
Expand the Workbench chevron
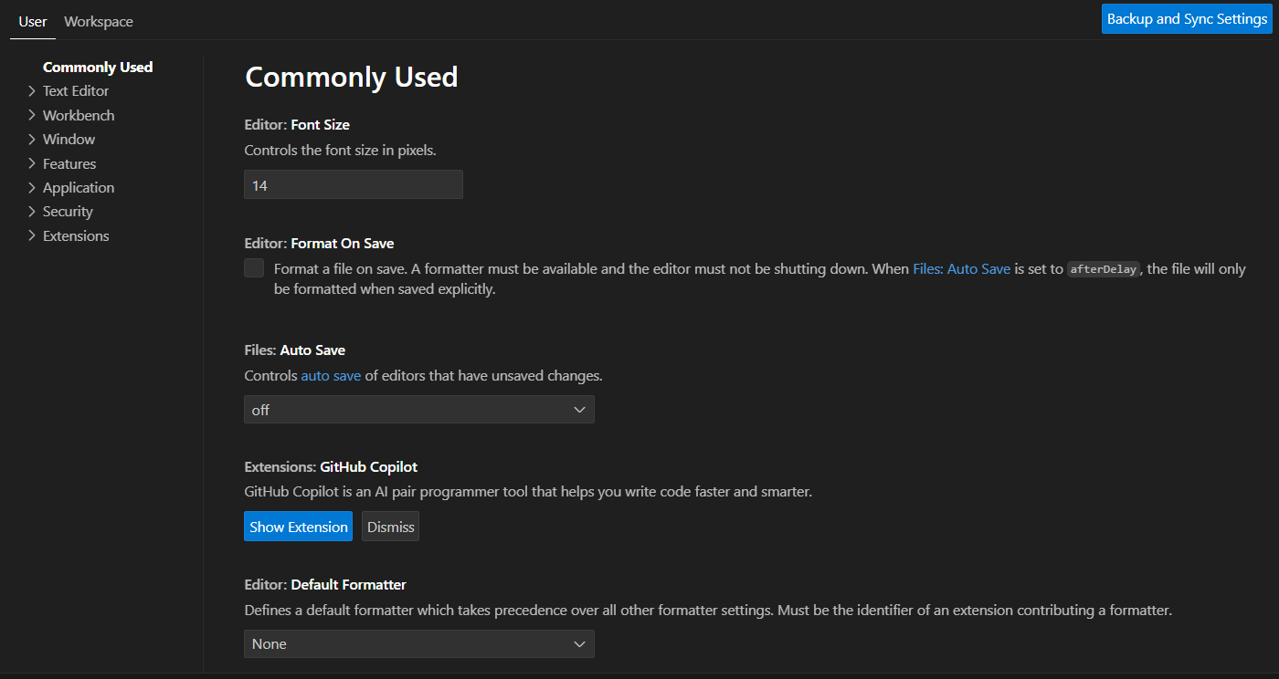(32, 115)
